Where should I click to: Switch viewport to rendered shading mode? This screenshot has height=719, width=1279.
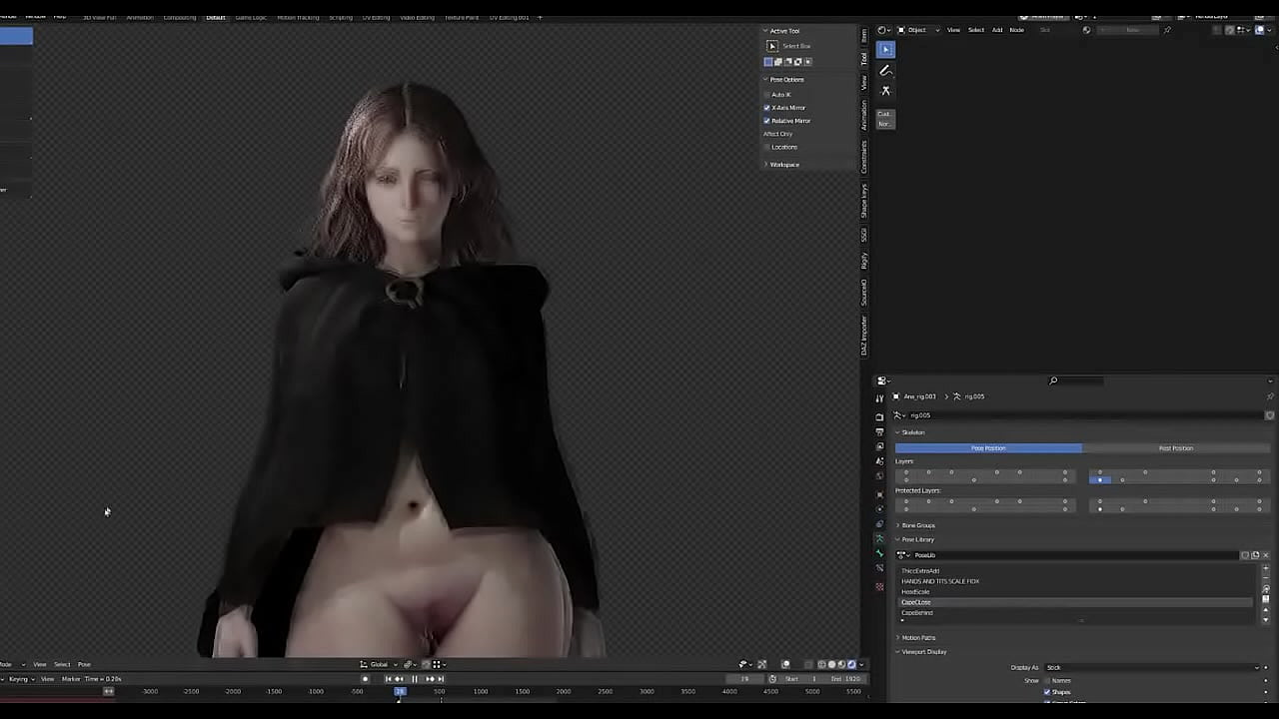(851, 664)
